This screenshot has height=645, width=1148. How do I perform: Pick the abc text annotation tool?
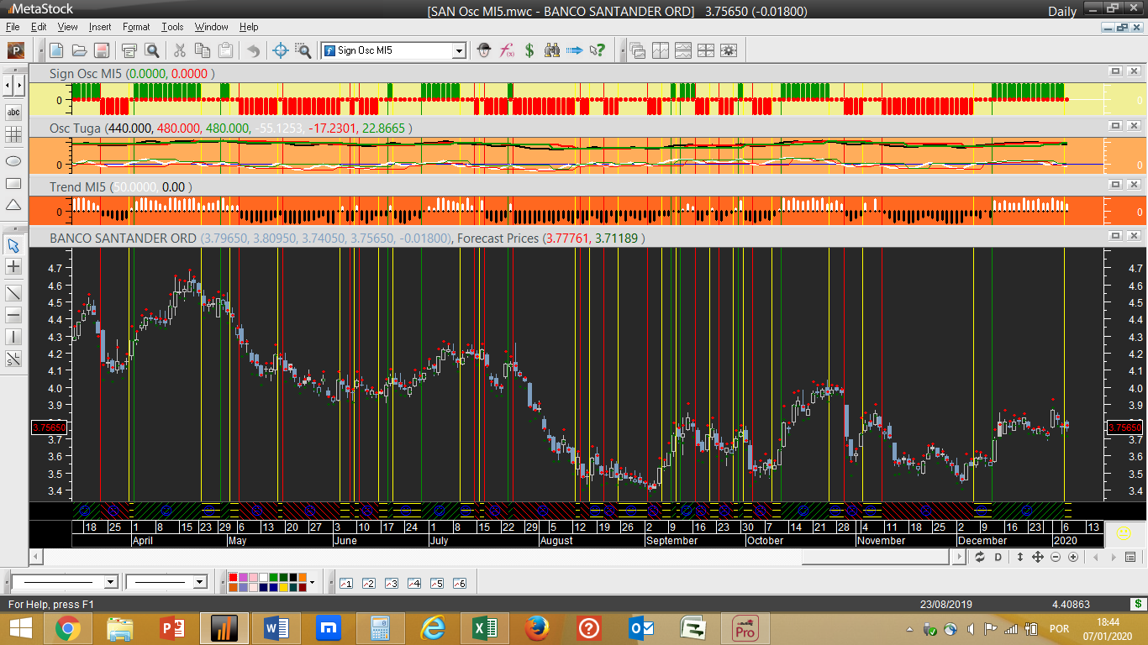(x=13, y=112)
